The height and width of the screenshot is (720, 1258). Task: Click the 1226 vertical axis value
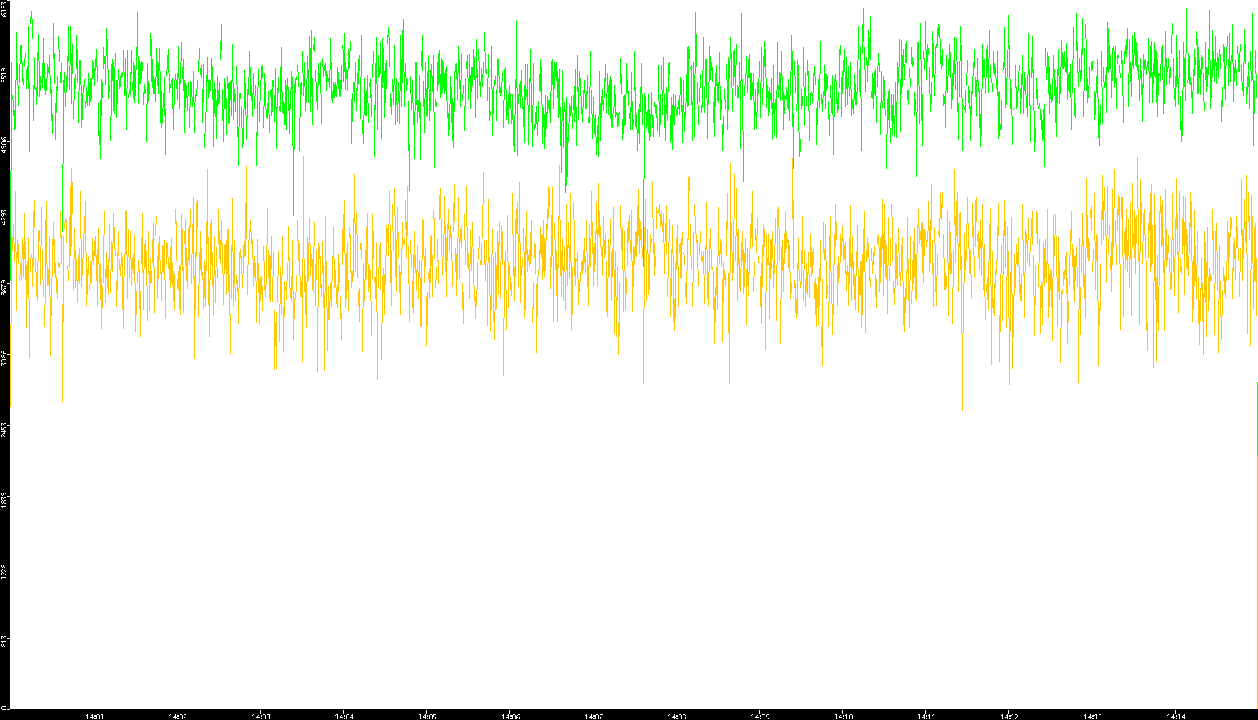tap(5, 572)
